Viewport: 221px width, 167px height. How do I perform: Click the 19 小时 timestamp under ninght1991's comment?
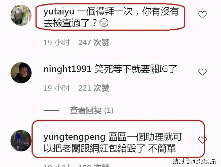point(57,88)
